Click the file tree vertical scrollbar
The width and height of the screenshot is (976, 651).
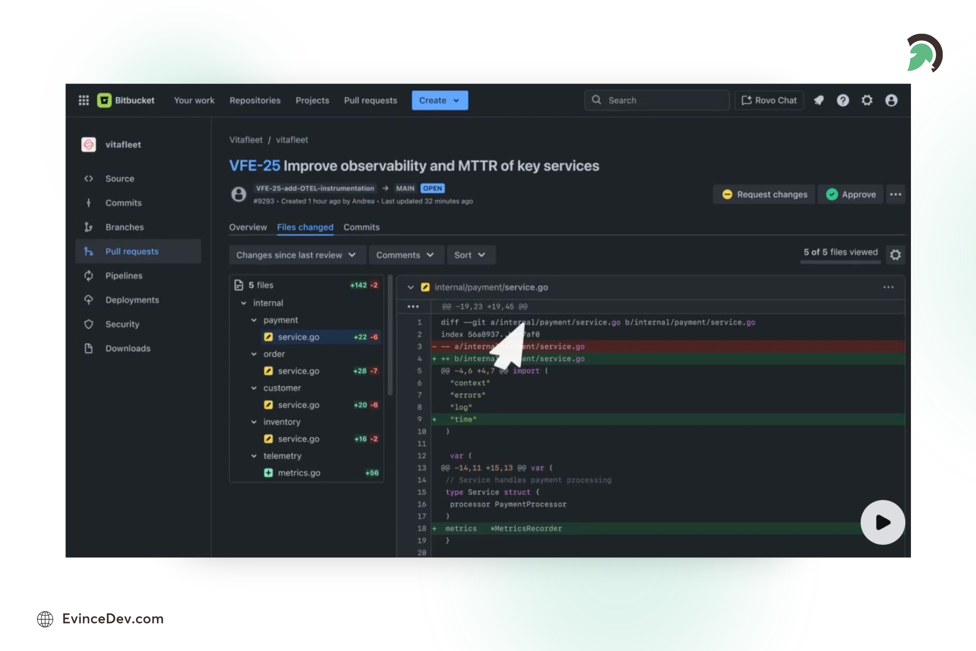tap(390, 334)
